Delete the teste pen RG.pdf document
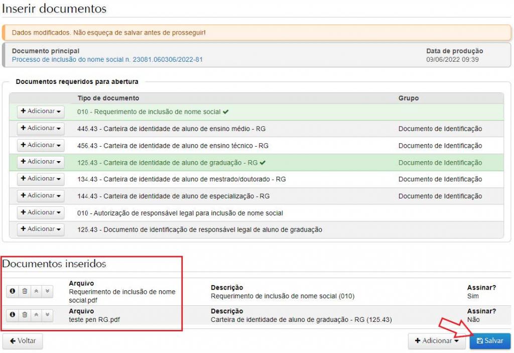The height and width of the screenshot is (353, 514). 24,315
